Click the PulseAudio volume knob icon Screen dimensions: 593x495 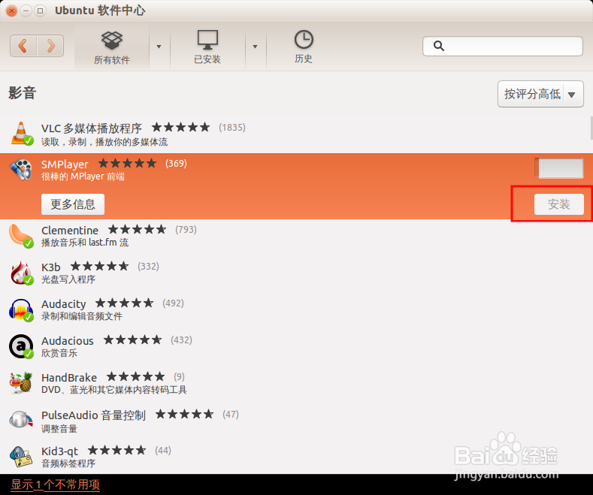tap(21, 419)
